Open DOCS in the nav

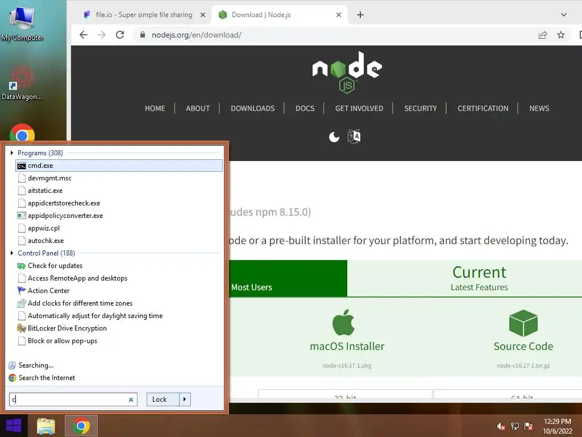tap(305, 109)
